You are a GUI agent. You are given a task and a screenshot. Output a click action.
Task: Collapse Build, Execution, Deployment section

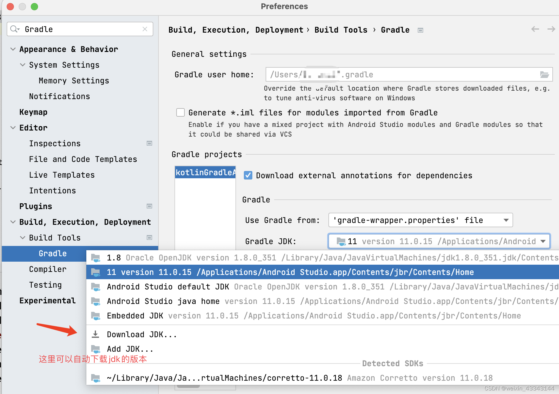coord(13,222)
